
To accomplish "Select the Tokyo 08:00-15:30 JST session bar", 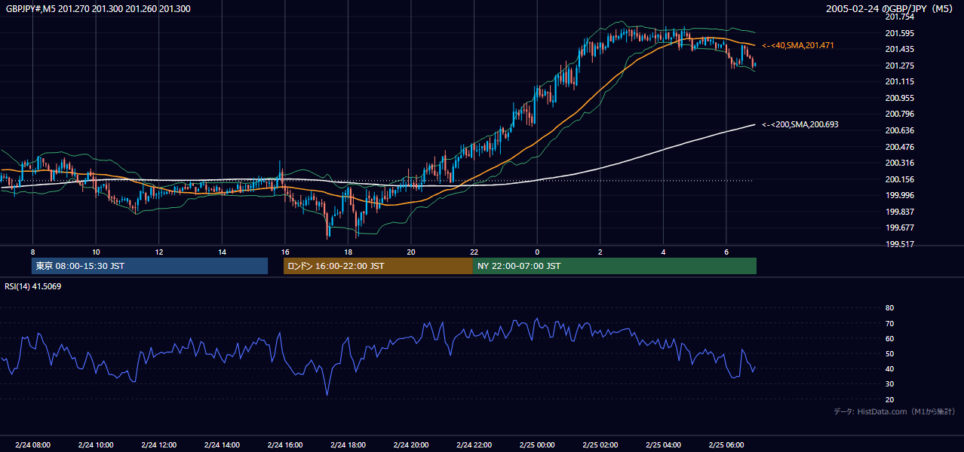I will click(150, 266).
